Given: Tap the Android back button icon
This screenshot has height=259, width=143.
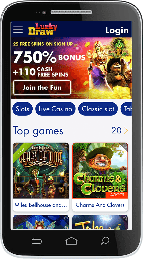Looking at the screenshot, I should click(37, 241).
